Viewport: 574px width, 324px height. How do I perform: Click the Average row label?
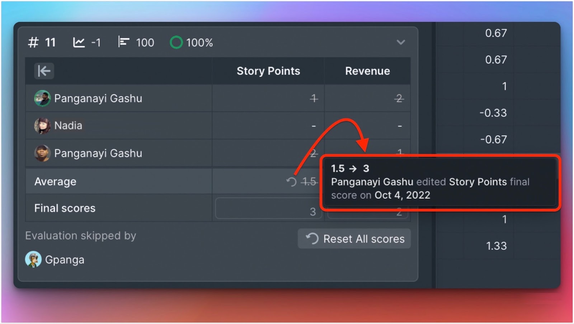[55, 182]
